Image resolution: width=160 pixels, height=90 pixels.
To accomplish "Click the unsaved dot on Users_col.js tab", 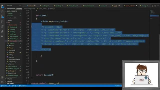I will [x=137, y=6].
